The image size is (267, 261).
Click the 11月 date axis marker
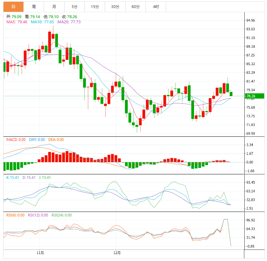pyautogui.click(x=40, y=253)
